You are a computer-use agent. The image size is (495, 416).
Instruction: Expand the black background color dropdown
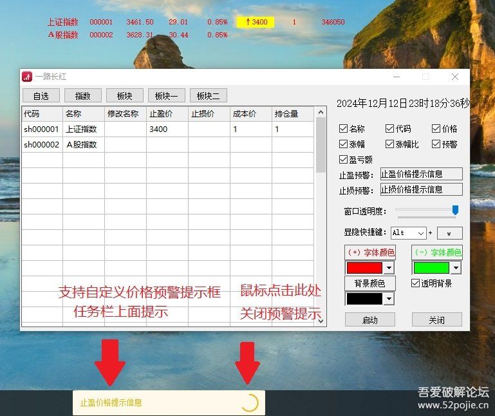389,299
